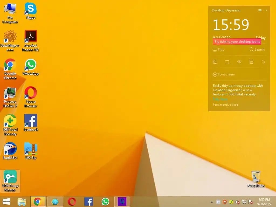This screenshot has width=276, height=207.
Task: Open WhatsApp from the taskbar
Action: pos(105,202)
